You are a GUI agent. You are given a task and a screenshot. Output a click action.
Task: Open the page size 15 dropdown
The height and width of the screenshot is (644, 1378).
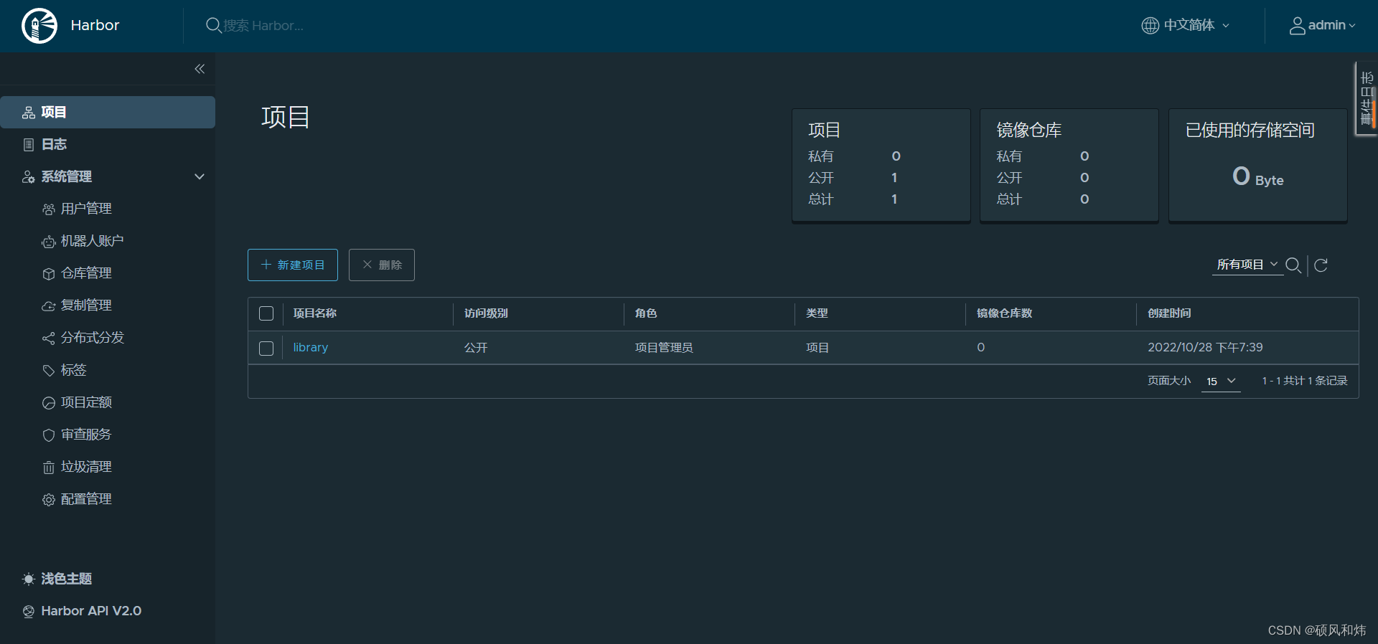point(1221,381)
